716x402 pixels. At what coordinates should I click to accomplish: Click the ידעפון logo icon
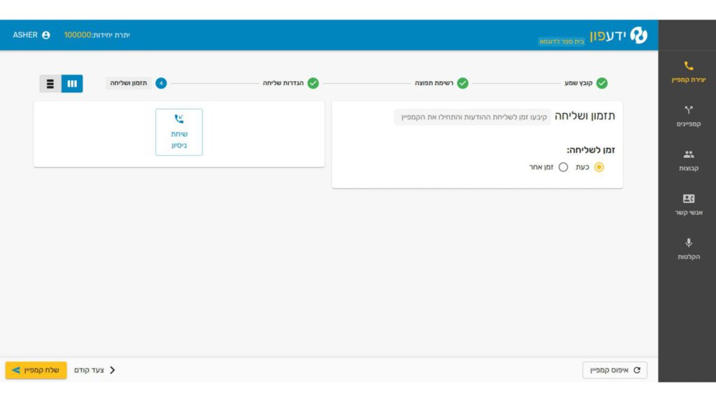pyautogui.click(x=638, y=35)
